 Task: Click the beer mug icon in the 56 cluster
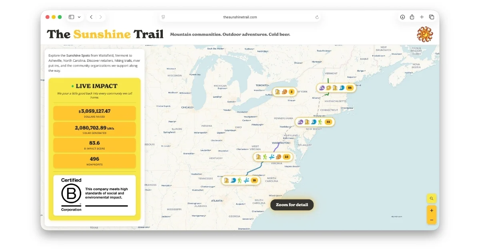click(x=335, y=88)
